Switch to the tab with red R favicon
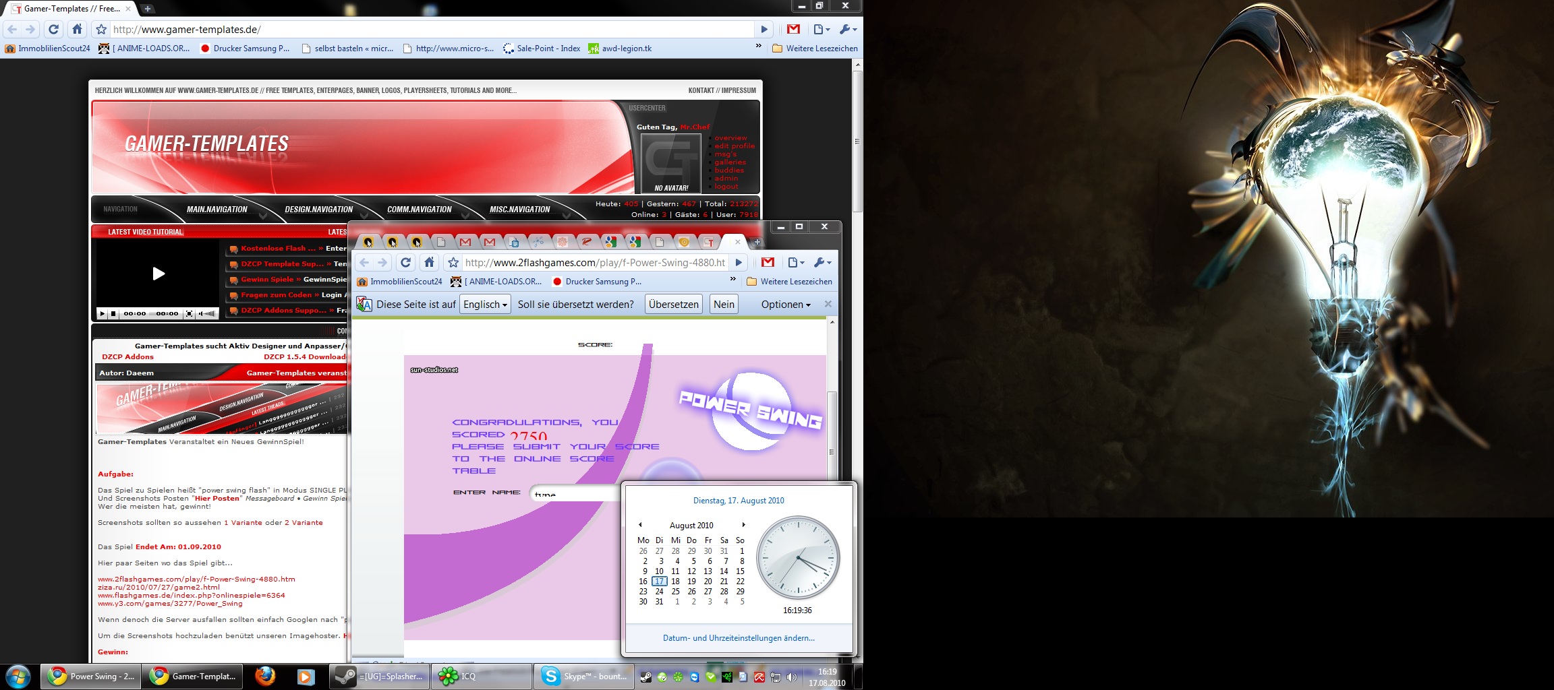The width and height of the screenshot is (1554, 690). tap(587, 242)
